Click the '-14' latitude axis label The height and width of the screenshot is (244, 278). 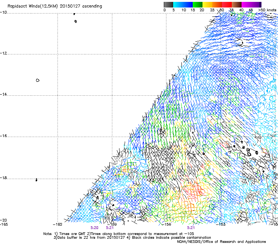pyautogui.click(x=3, y=94)
